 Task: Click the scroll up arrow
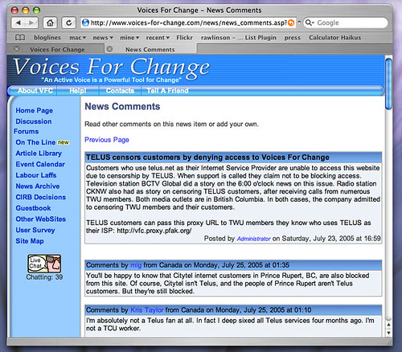point(388,325)
